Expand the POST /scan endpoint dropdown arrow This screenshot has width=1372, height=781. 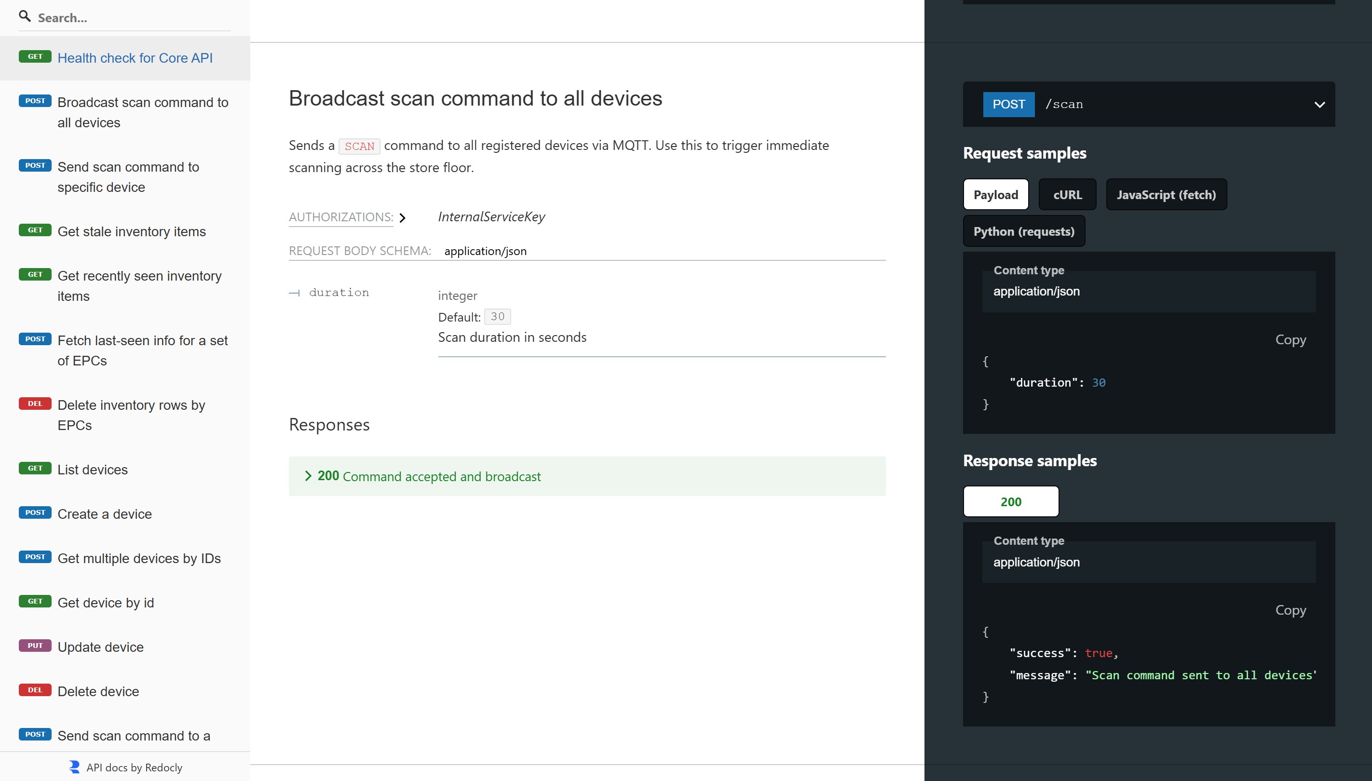coord(1319,105)
